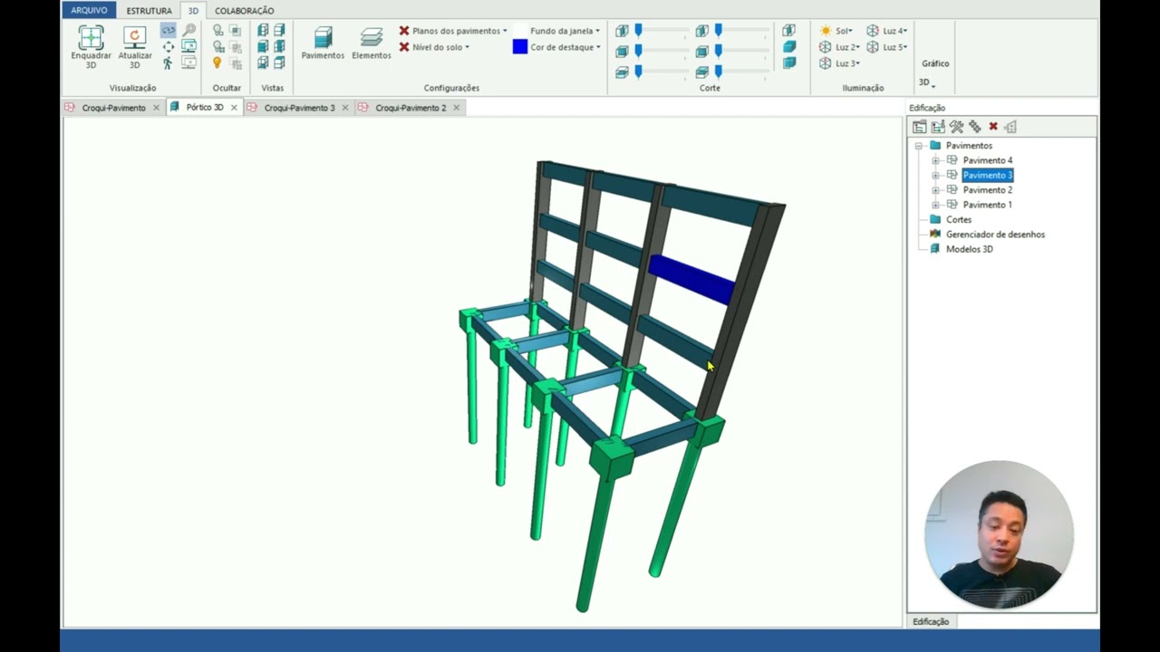Toggle the Sol light icon

pyautogui.click(x=825, y=31)
